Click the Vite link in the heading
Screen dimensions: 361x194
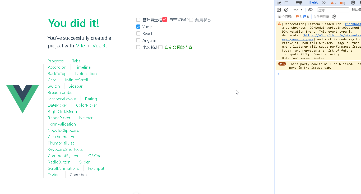(81, 46)
